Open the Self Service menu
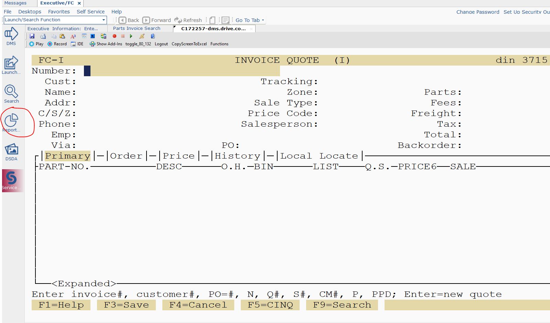 coord(90,12)
